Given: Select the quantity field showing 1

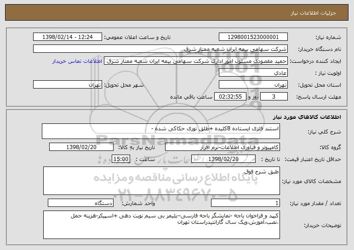Looking at the screenshot, I should tap(246, 203).
